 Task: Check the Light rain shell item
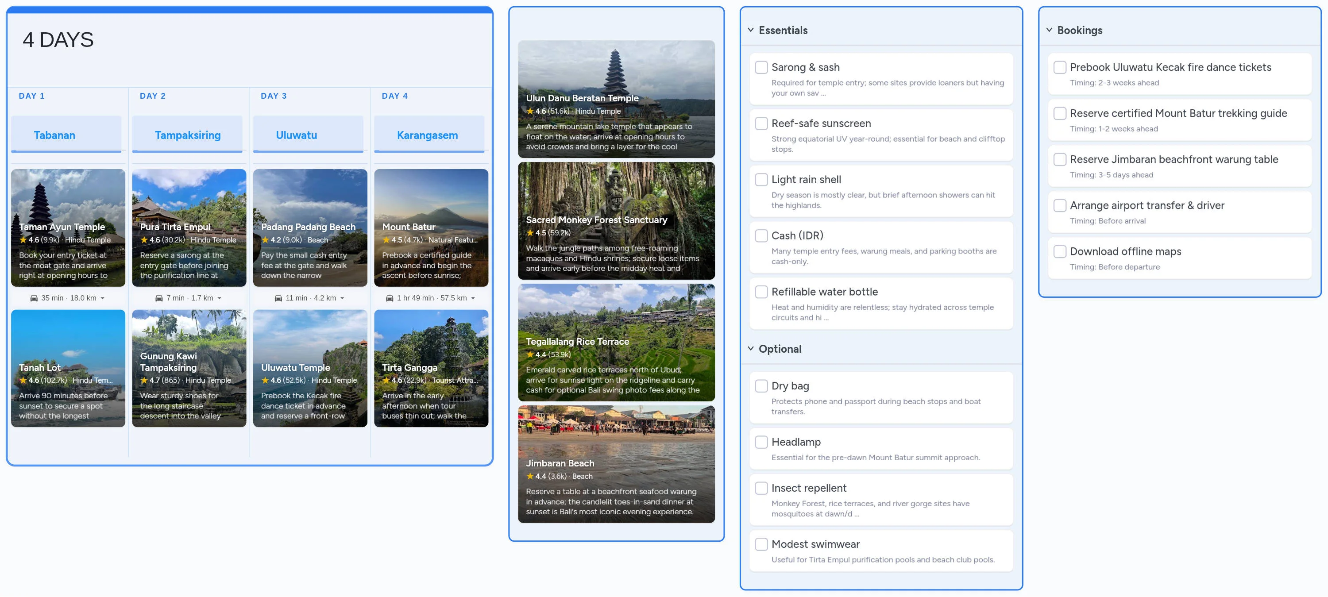761,179
